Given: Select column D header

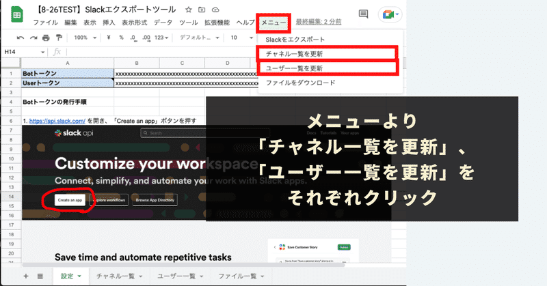Looking at the screenshot, I should pos(228,63).
